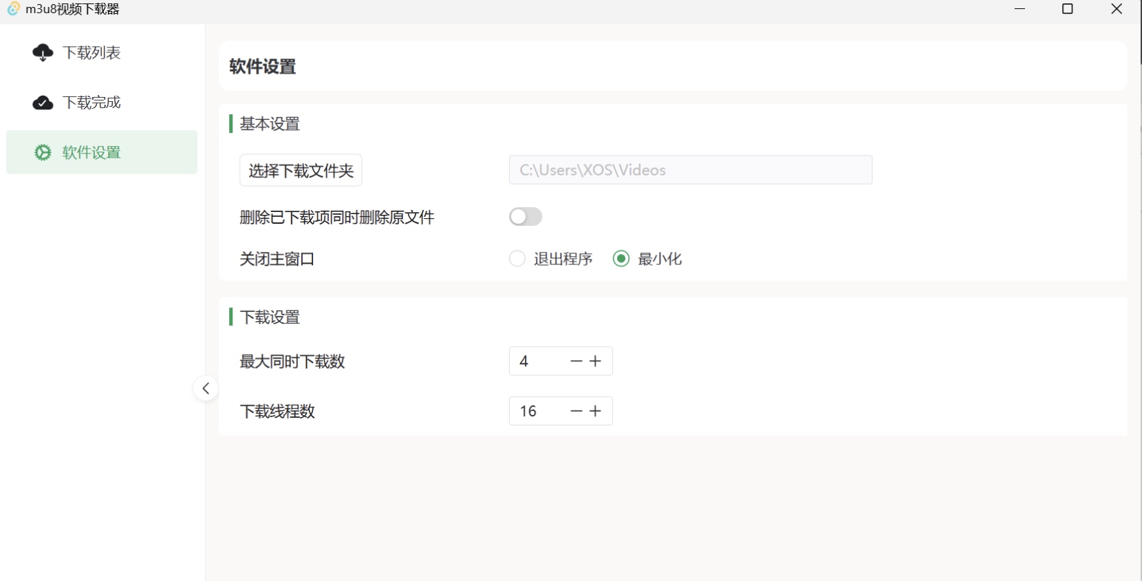Click the 删除已下载项同时删除原文件 label
The width and height of the screenshot is (1142, 581).
point(337,218)
